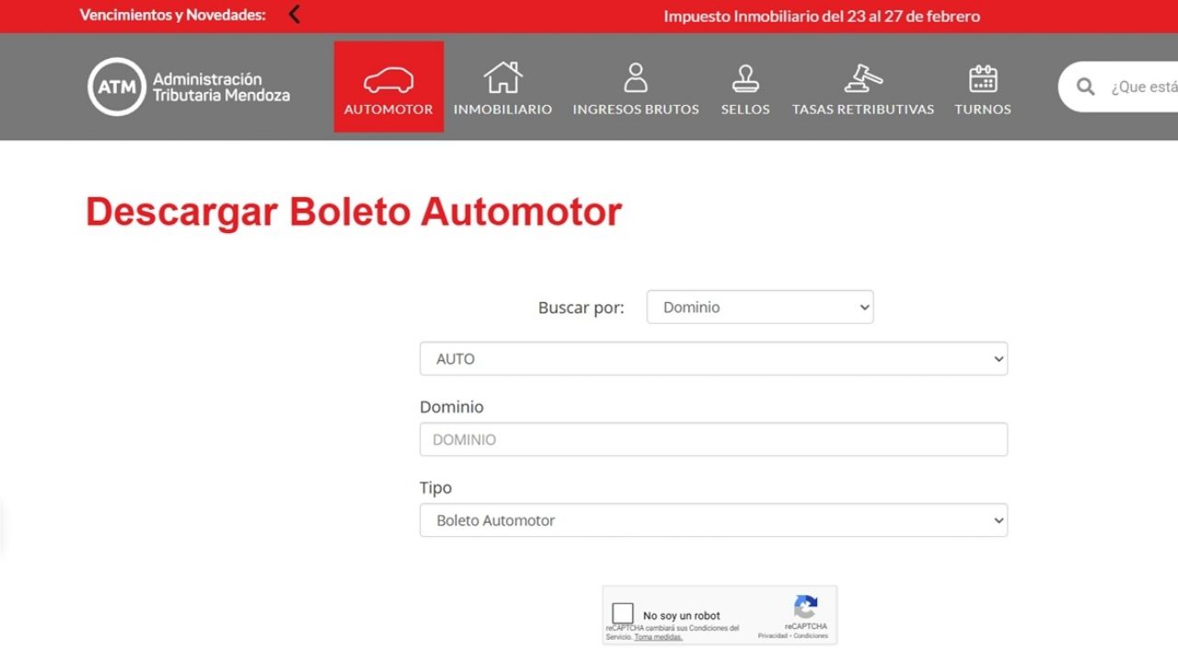
Task: Click the reCAPTCHA logo
Action: point(805,607)
